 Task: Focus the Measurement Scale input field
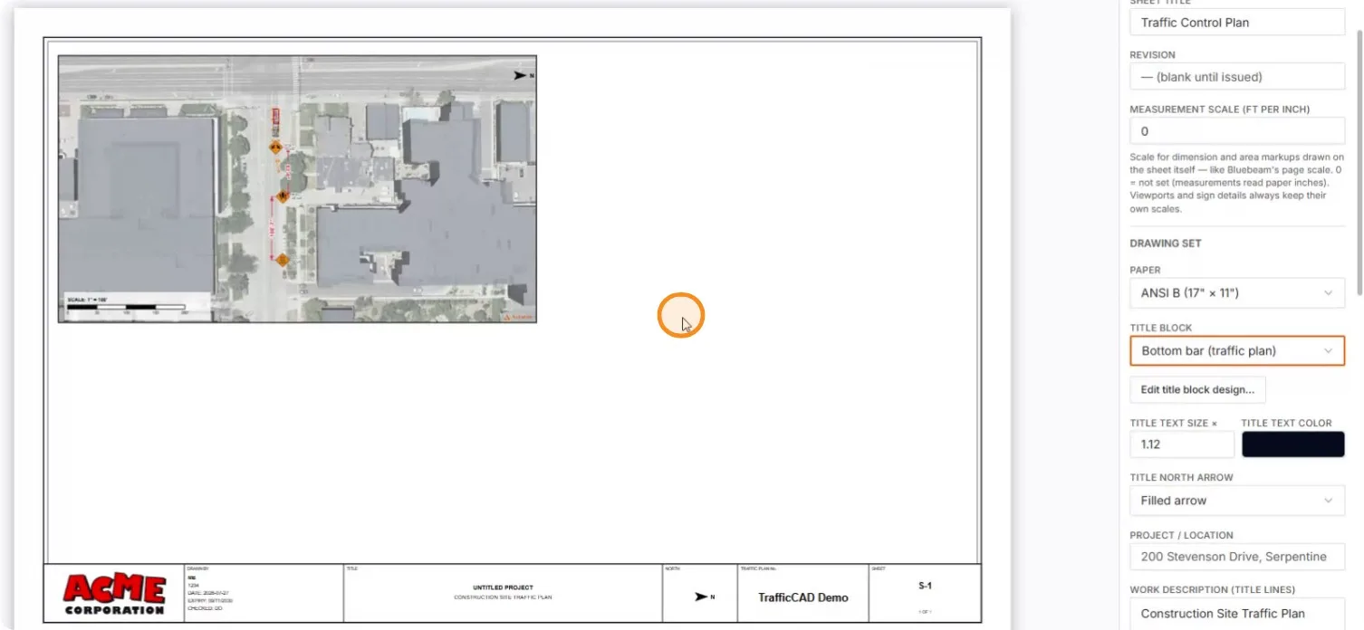tap(1237, 131)
